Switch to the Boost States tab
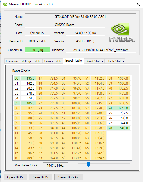Viewport: 143px width, 182px height. click(x=94, y=61)
